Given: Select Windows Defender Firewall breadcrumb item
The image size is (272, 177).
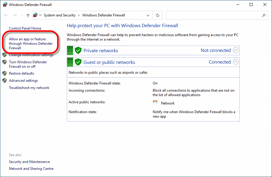Looking at the screenshot, I should pyautogui.click(x=103, y=15).
